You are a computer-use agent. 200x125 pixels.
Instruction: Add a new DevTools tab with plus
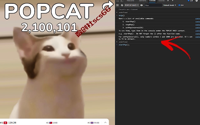point(172,1)
